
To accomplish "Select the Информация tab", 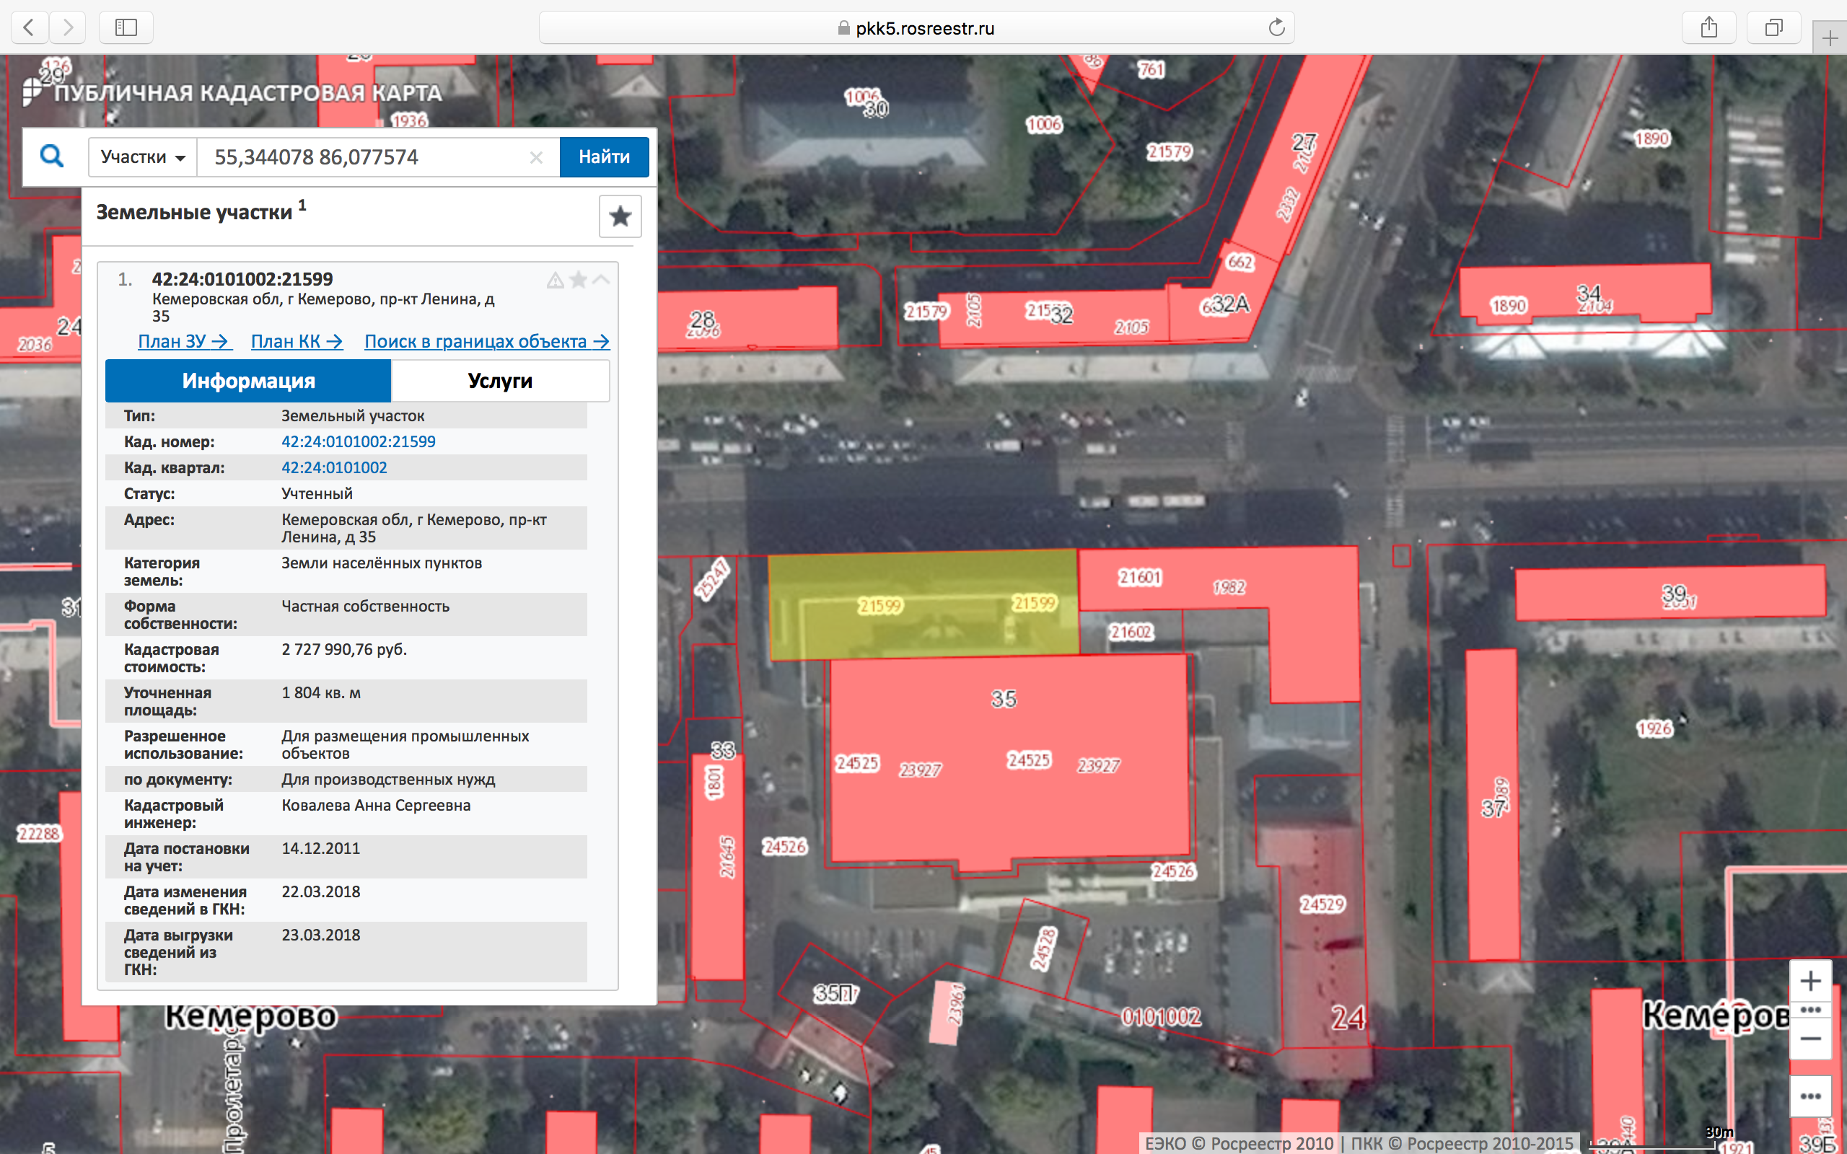I will tap(248, 381).
